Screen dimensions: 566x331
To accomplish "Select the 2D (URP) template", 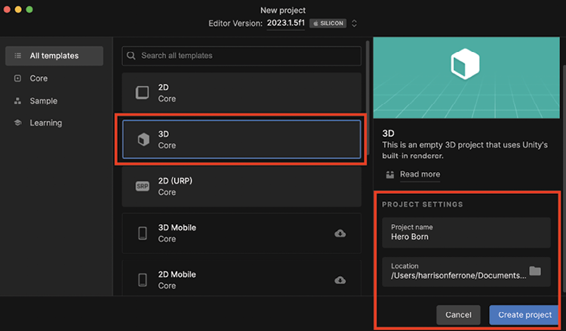I will click(x=241, y=186).
